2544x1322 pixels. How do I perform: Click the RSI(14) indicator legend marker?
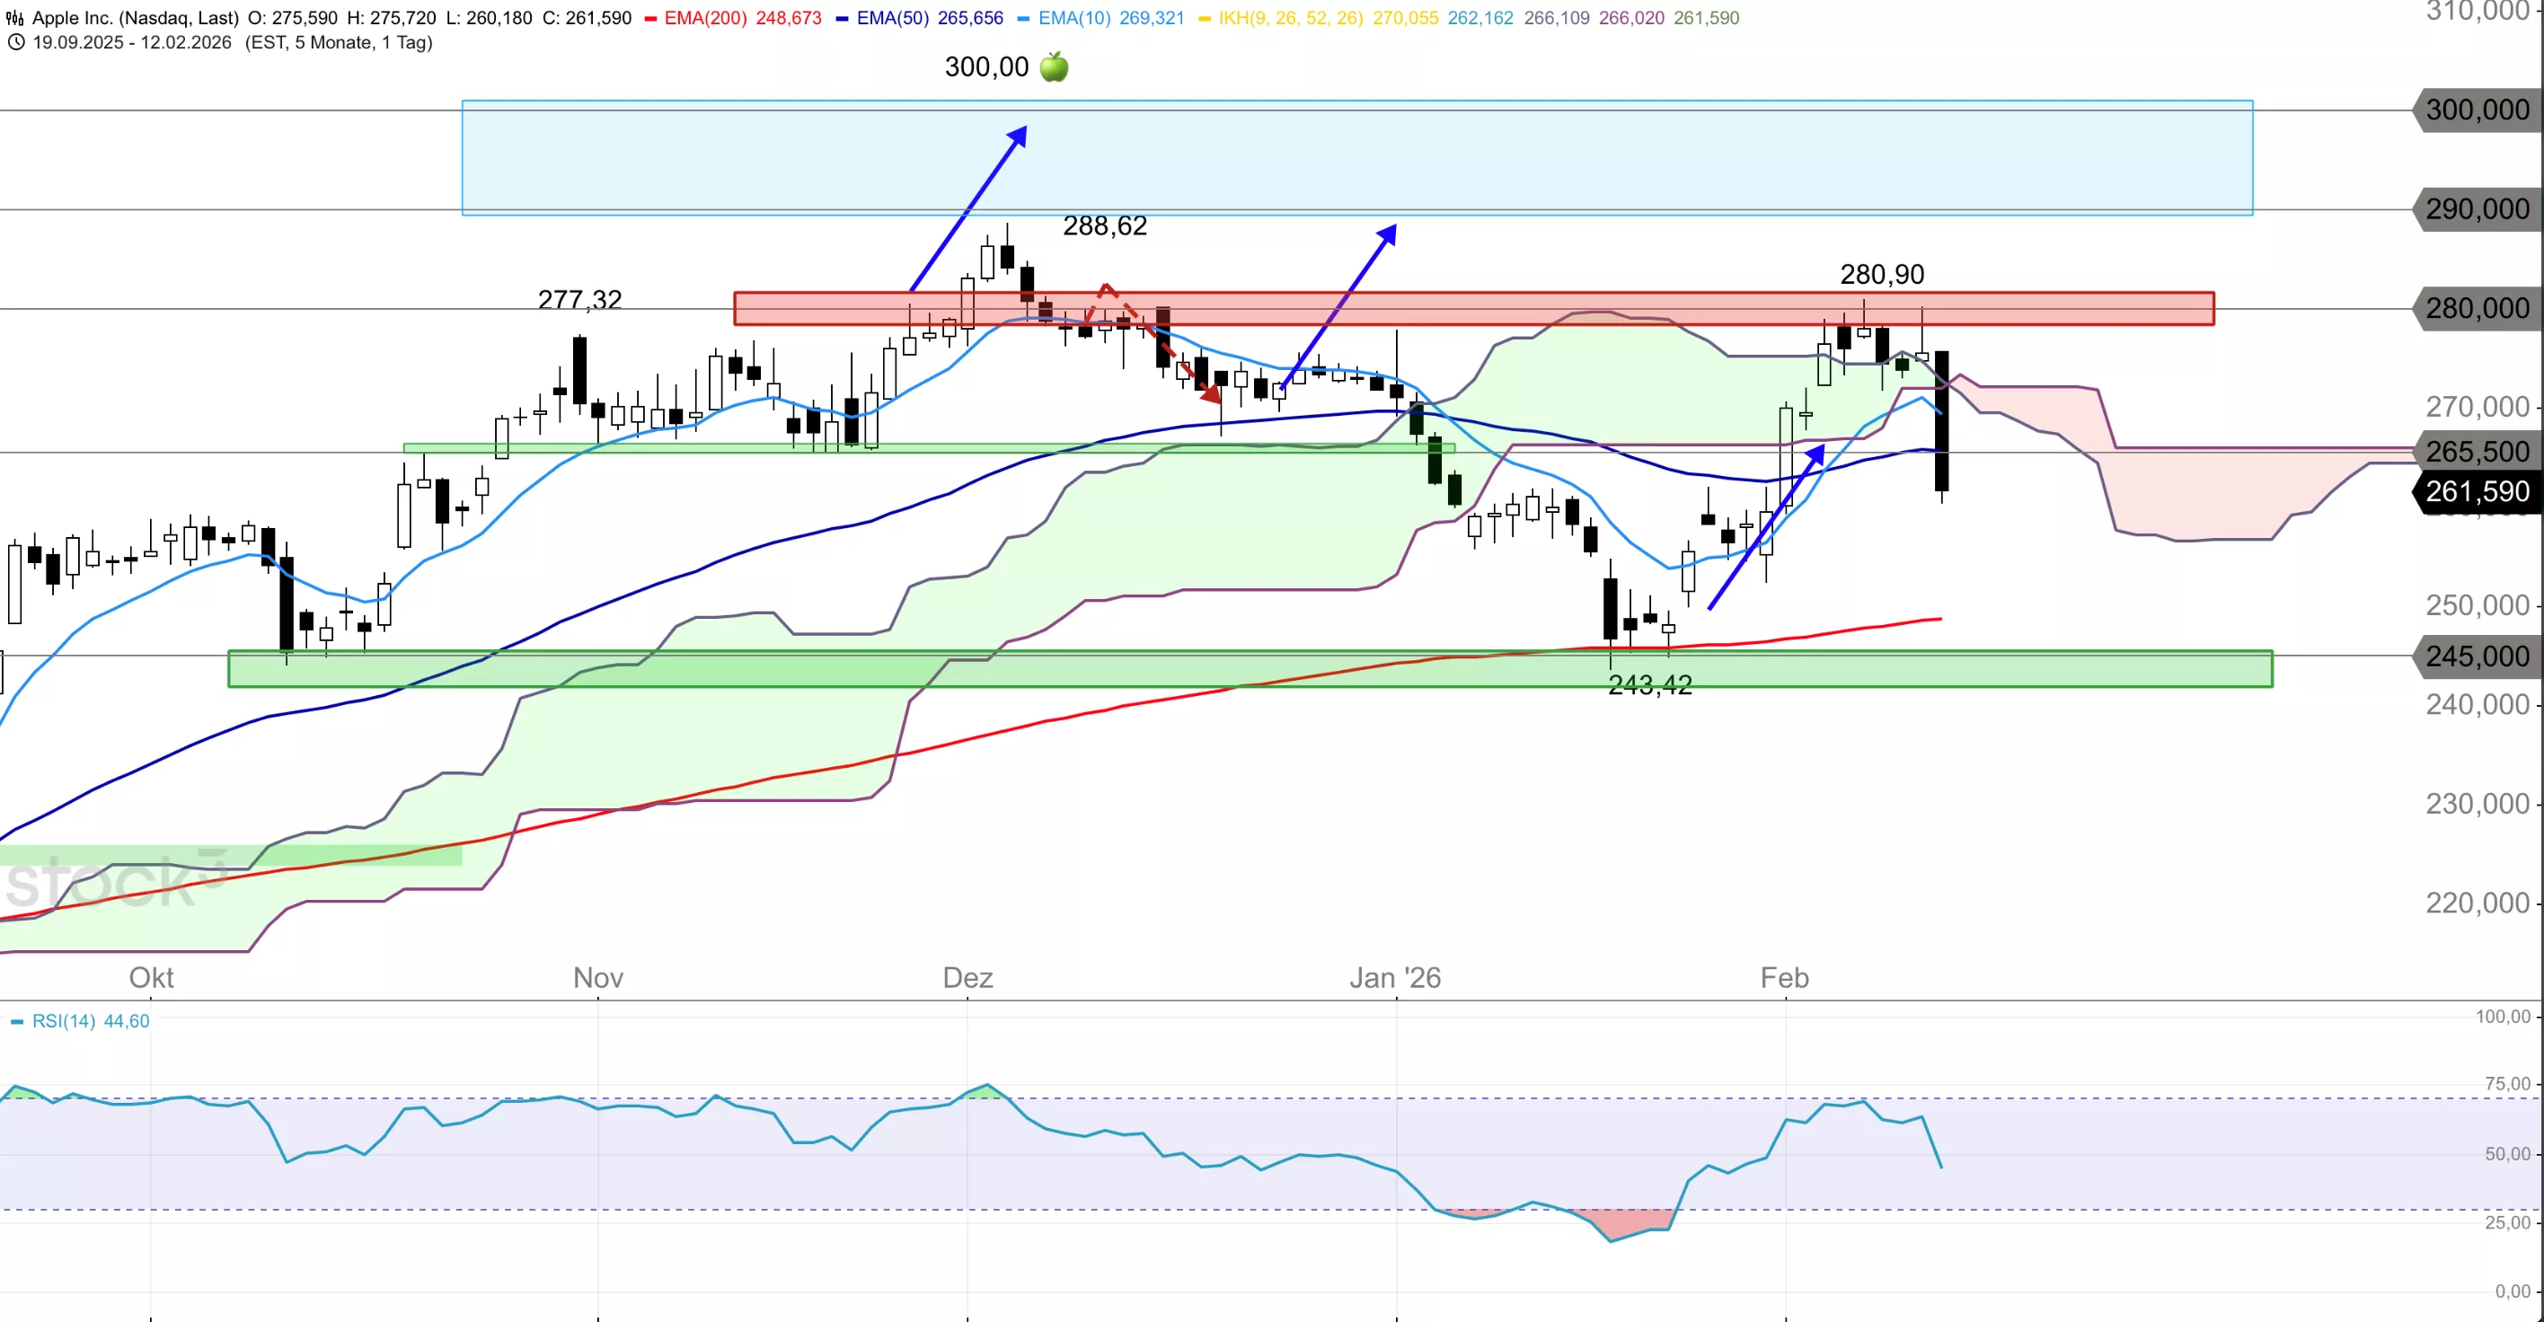17,1022
